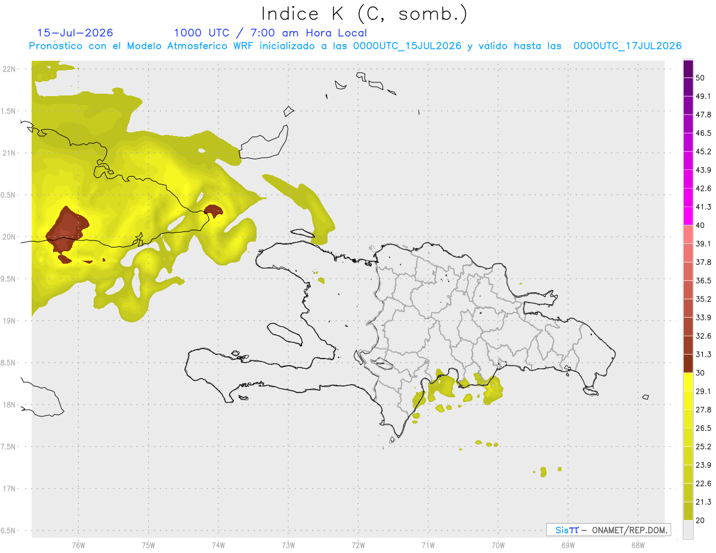Click the "73W" longitude label
This screenshot has height=553, width=716.
(288, 545)
